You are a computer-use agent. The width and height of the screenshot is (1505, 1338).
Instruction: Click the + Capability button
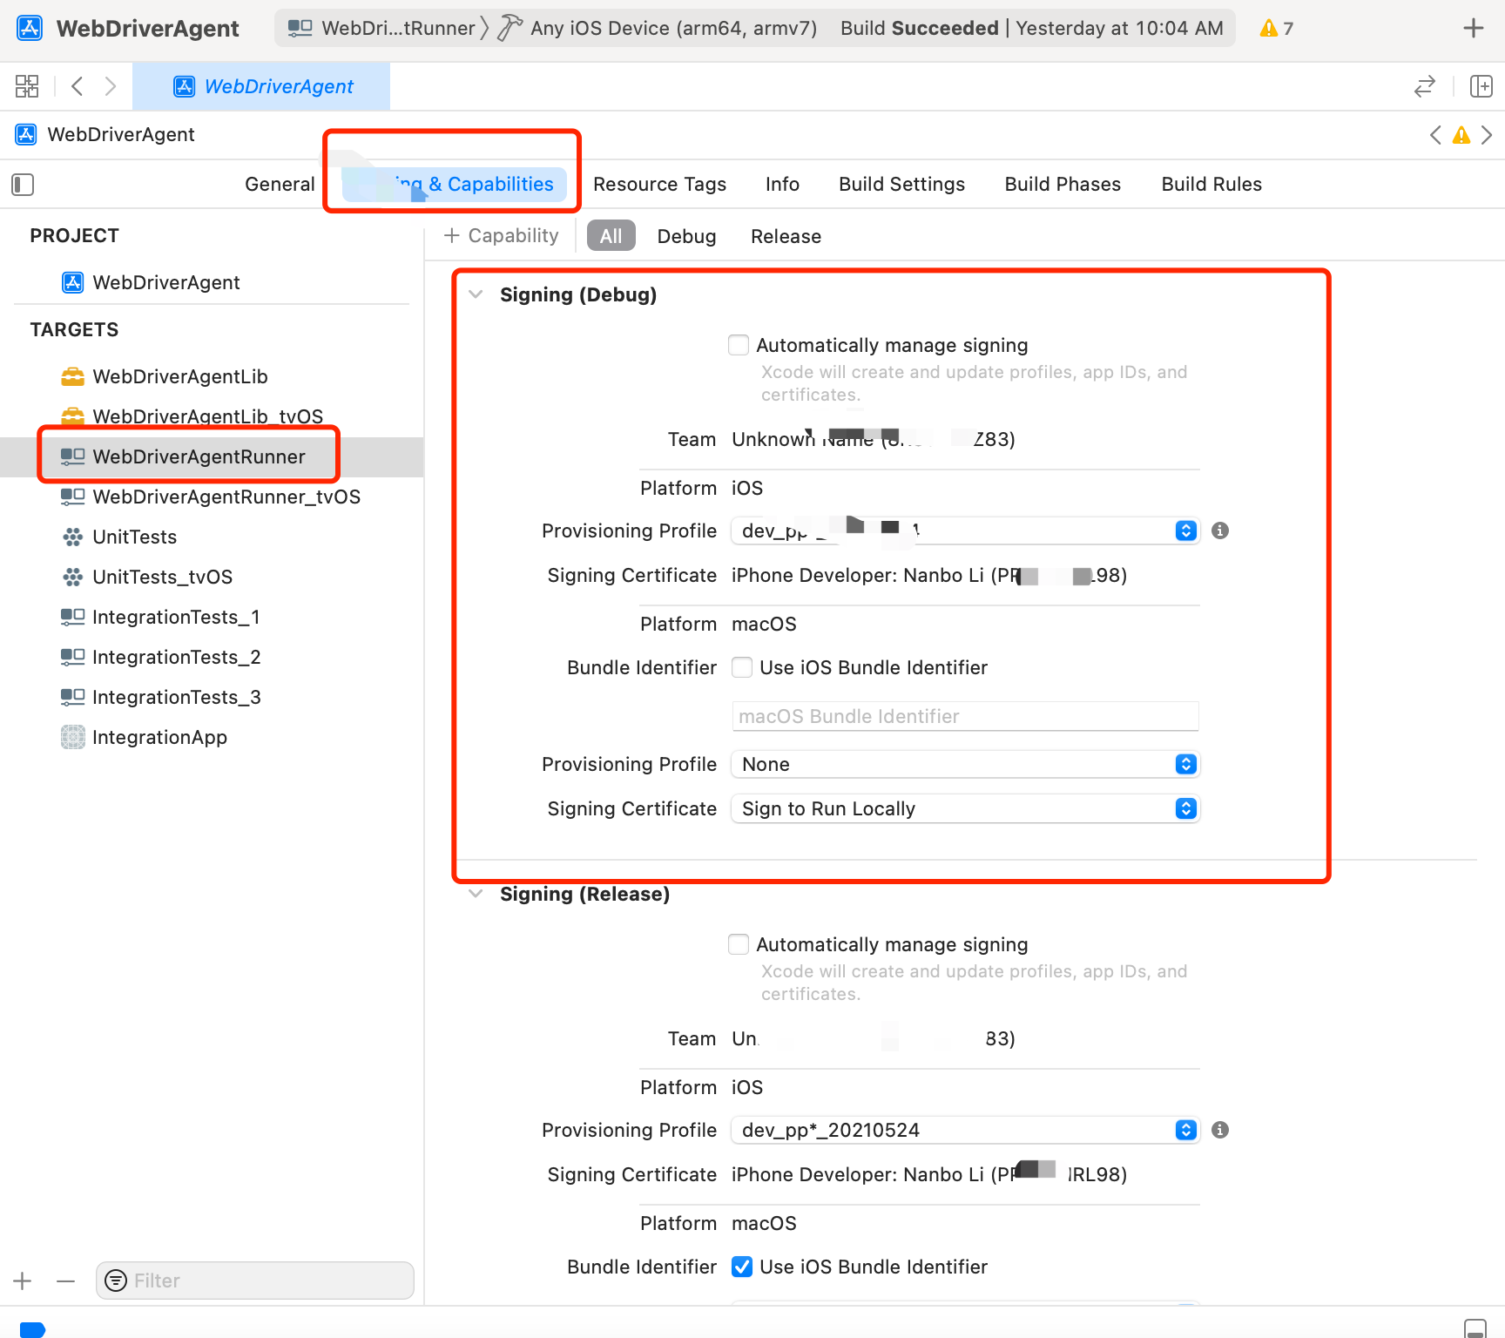pyautogui.click(x=501, y=235)
